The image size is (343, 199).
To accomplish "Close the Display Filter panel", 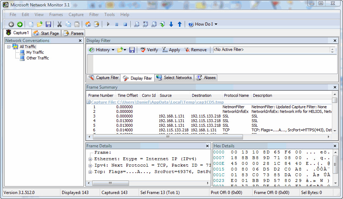I will tap(335, 41).
